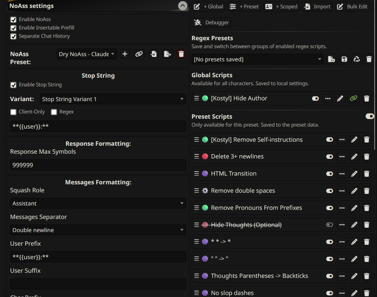Collapse the NoAss settings panel
The height and width of the screenshot is (297, 377).
click(182, 6)
